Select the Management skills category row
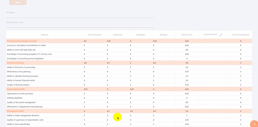 [129, 111]
